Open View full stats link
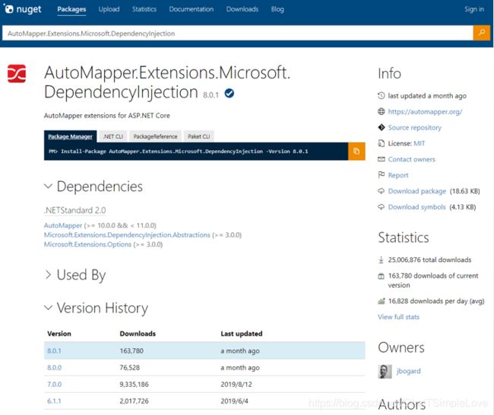This screenshot has width=494, height=415. [x=398, y=317]
